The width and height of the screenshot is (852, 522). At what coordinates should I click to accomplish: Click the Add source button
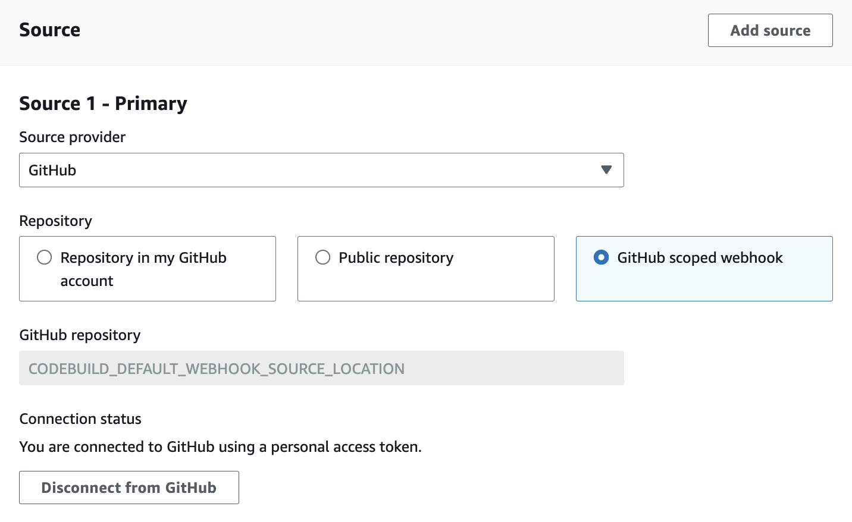pos(770,30)
